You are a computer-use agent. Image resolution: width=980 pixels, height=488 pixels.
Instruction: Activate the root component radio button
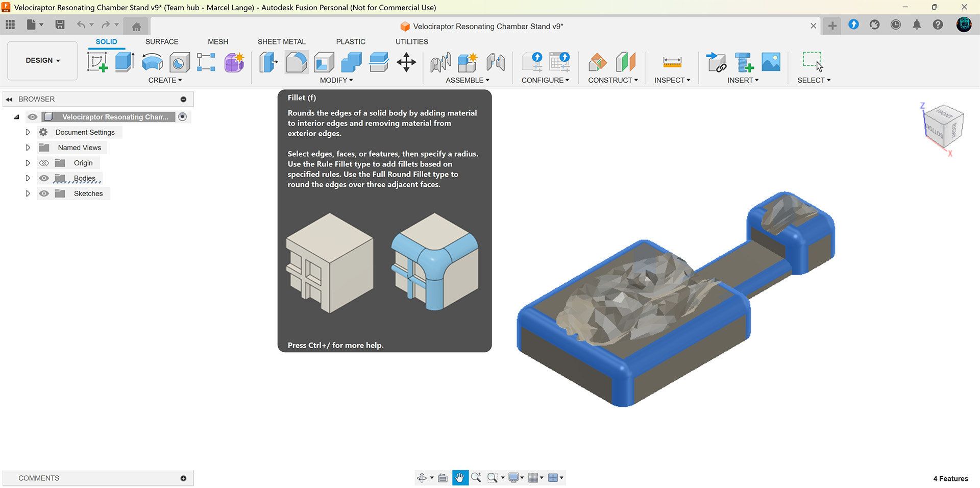tap(183, 117)
